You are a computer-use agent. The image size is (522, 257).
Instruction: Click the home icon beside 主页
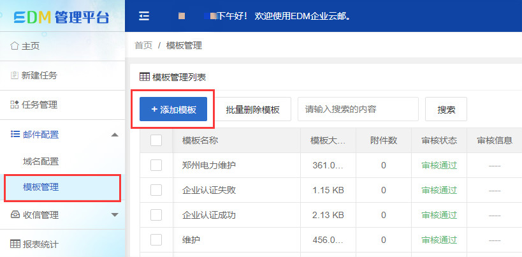click(x=15, y=46)
